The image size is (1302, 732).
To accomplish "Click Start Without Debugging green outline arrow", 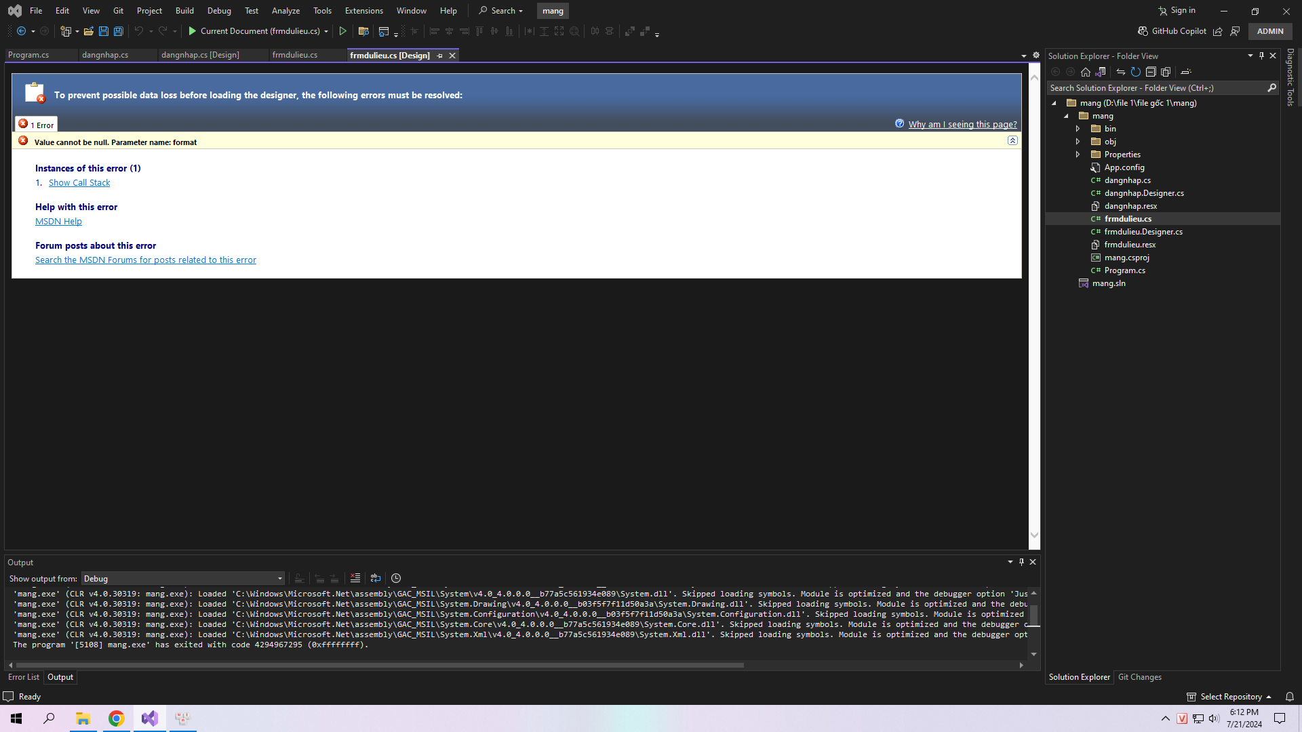I will (x=343, y=31).
